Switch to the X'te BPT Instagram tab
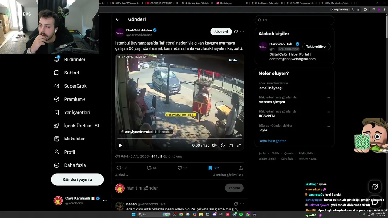Image resolution: width=388 pixels, height=218 pixels. (x=302, y=3)
